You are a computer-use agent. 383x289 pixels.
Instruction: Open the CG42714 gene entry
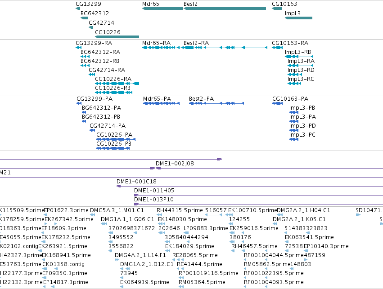[x=101, y=23]
